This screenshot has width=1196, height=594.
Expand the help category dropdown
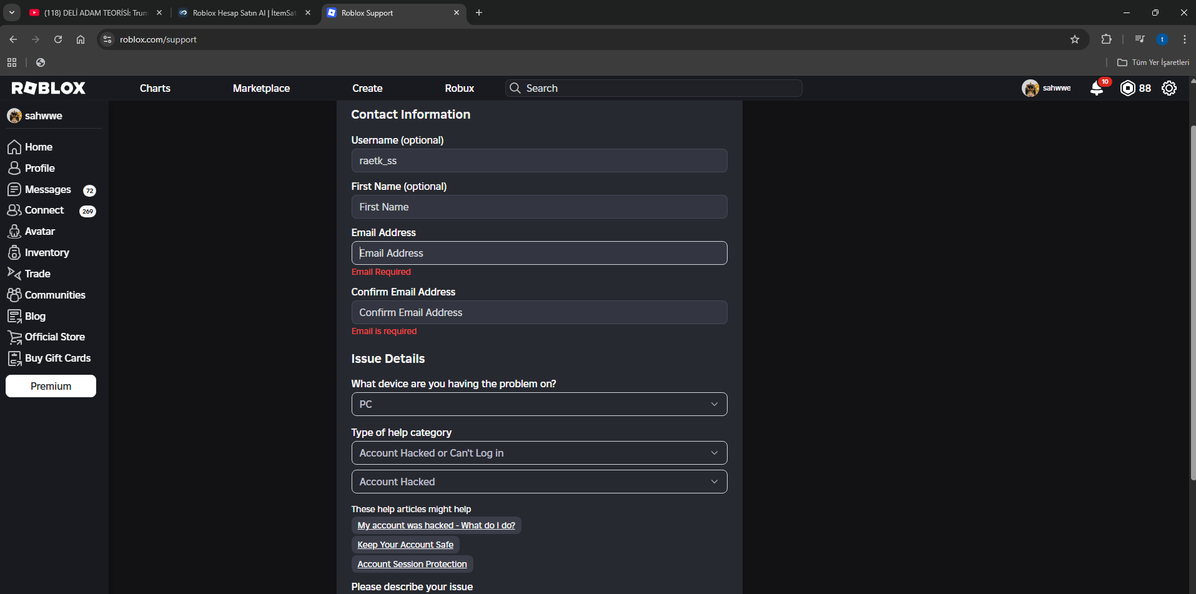[539, 453]
